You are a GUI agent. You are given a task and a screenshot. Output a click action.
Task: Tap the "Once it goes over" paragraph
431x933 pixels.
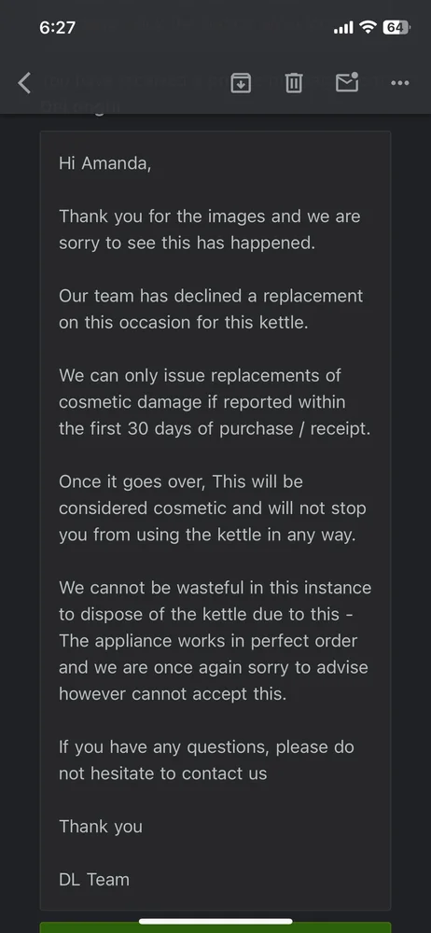pos(213,508)
